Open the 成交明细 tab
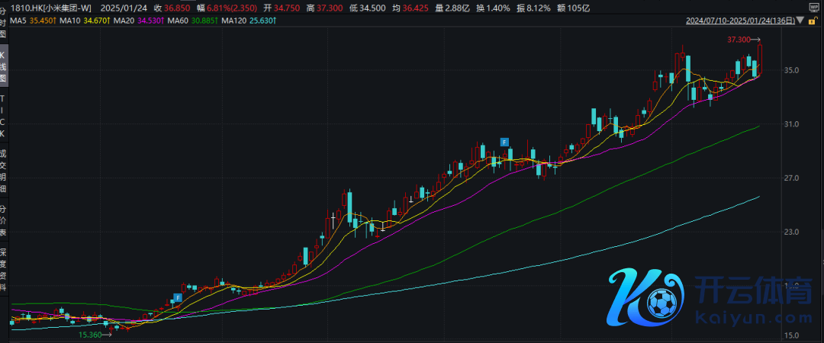The width and height of the screenshot is (824, 343). pos(4,171)
